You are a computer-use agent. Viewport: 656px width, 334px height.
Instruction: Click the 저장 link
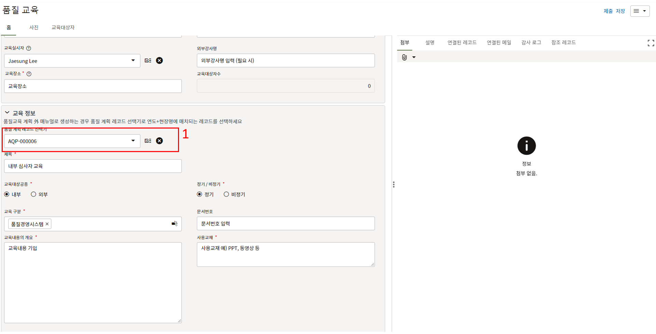(x=620, y=11)
